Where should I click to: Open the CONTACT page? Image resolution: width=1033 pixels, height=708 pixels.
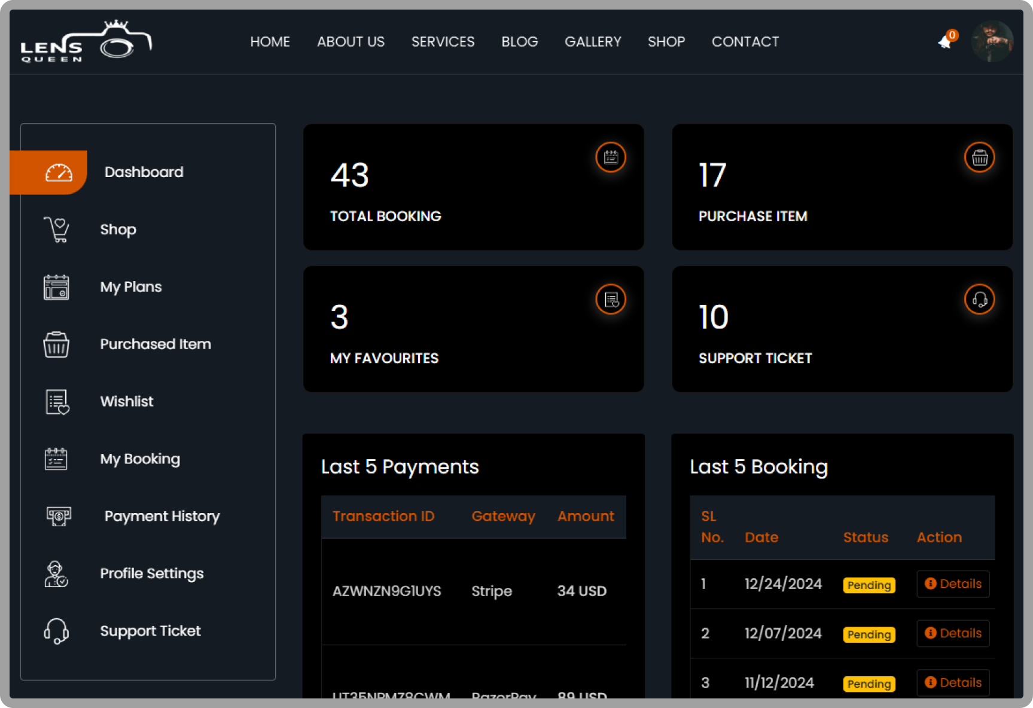[x=745, y=42]
